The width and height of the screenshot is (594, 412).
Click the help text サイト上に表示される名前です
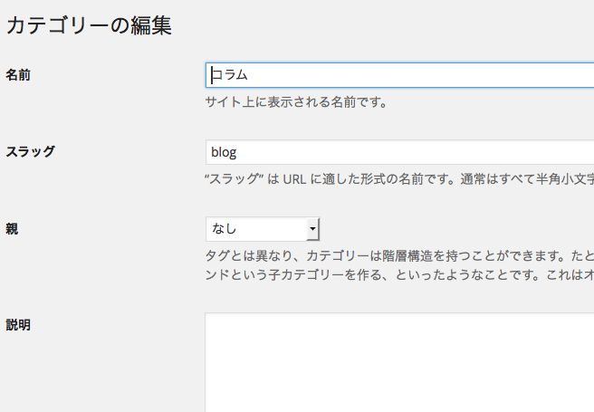[297, 102]
